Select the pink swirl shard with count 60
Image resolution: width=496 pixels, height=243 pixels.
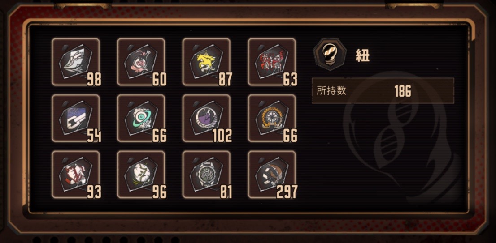coord(141,62)
